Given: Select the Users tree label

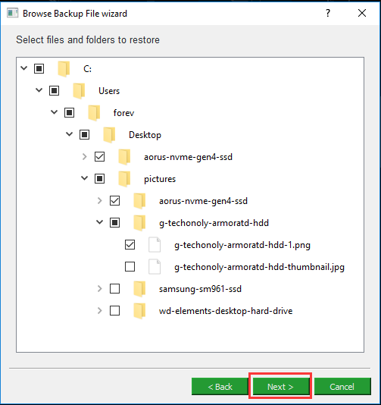Looking at the screenshot, I should [109, 91].
